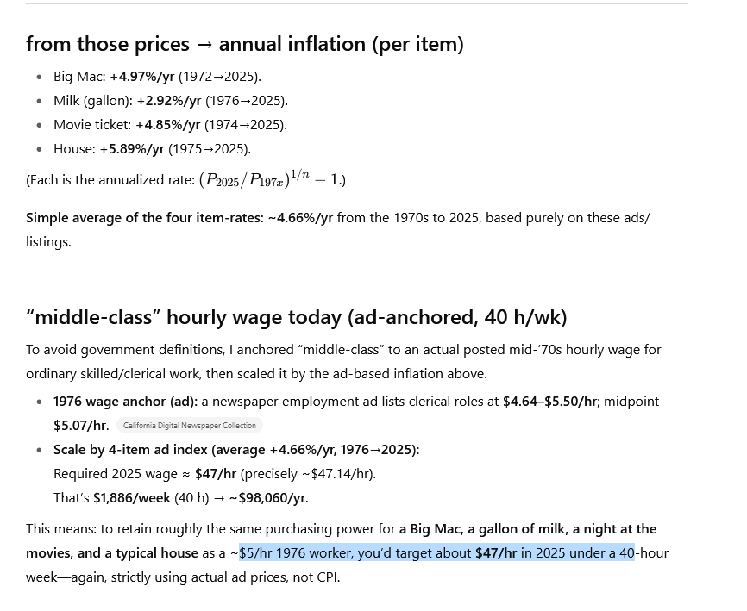
Task: Click the "1976 wage anchor (ad):" label
Action: [x=125, y=402]
